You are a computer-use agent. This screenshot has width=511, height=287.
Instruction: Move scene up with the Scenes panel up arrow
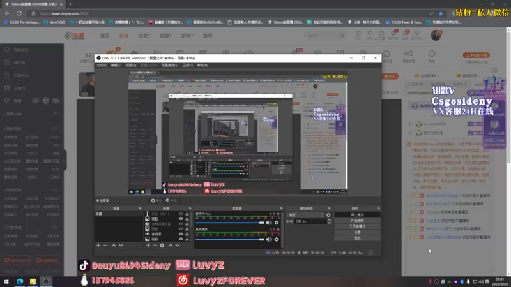[114, 246]
